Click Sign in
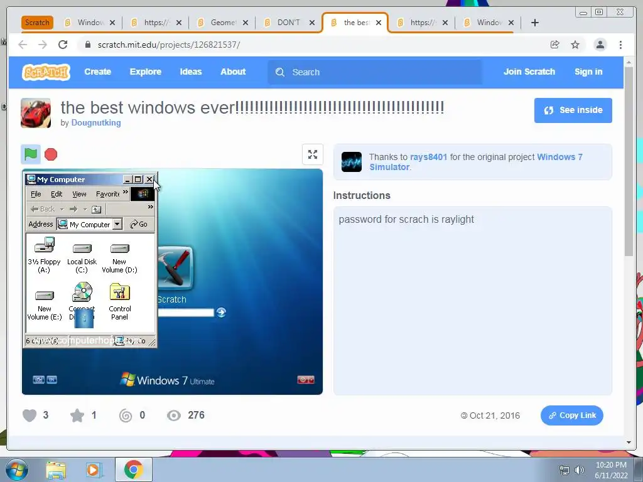 tap(588, 72)
